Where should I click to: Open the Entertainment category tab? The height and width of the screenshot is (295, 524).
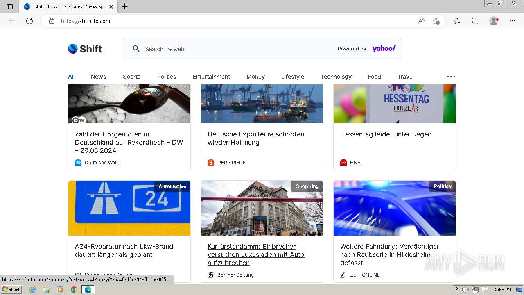point(211,77)
